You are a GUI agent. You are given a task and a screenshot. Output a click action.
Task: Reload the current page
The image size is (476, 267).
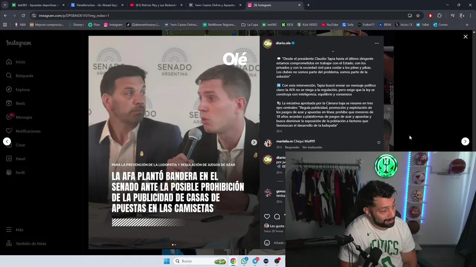(23, 16)
